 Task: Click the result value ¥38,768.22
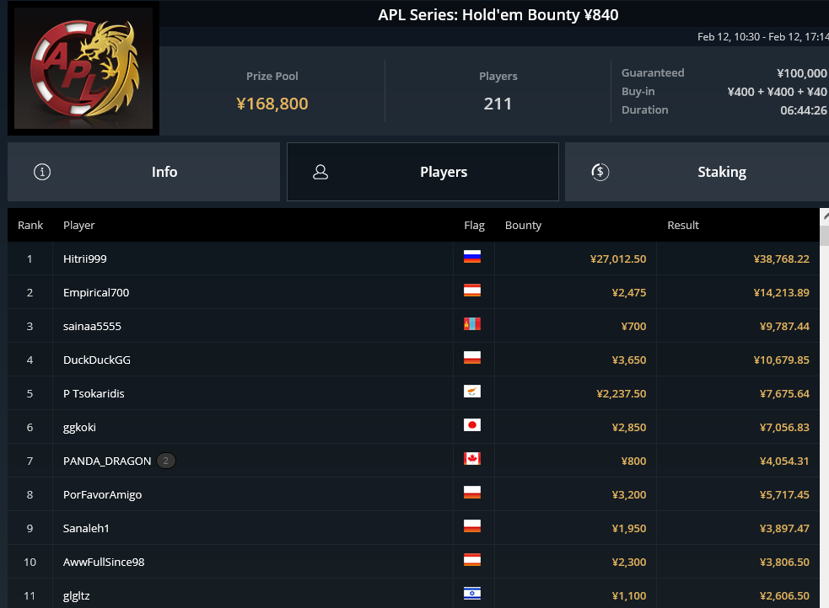coord(782,259)
